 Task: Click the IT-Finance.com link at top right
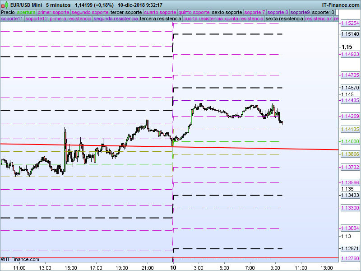coord(340,5)
